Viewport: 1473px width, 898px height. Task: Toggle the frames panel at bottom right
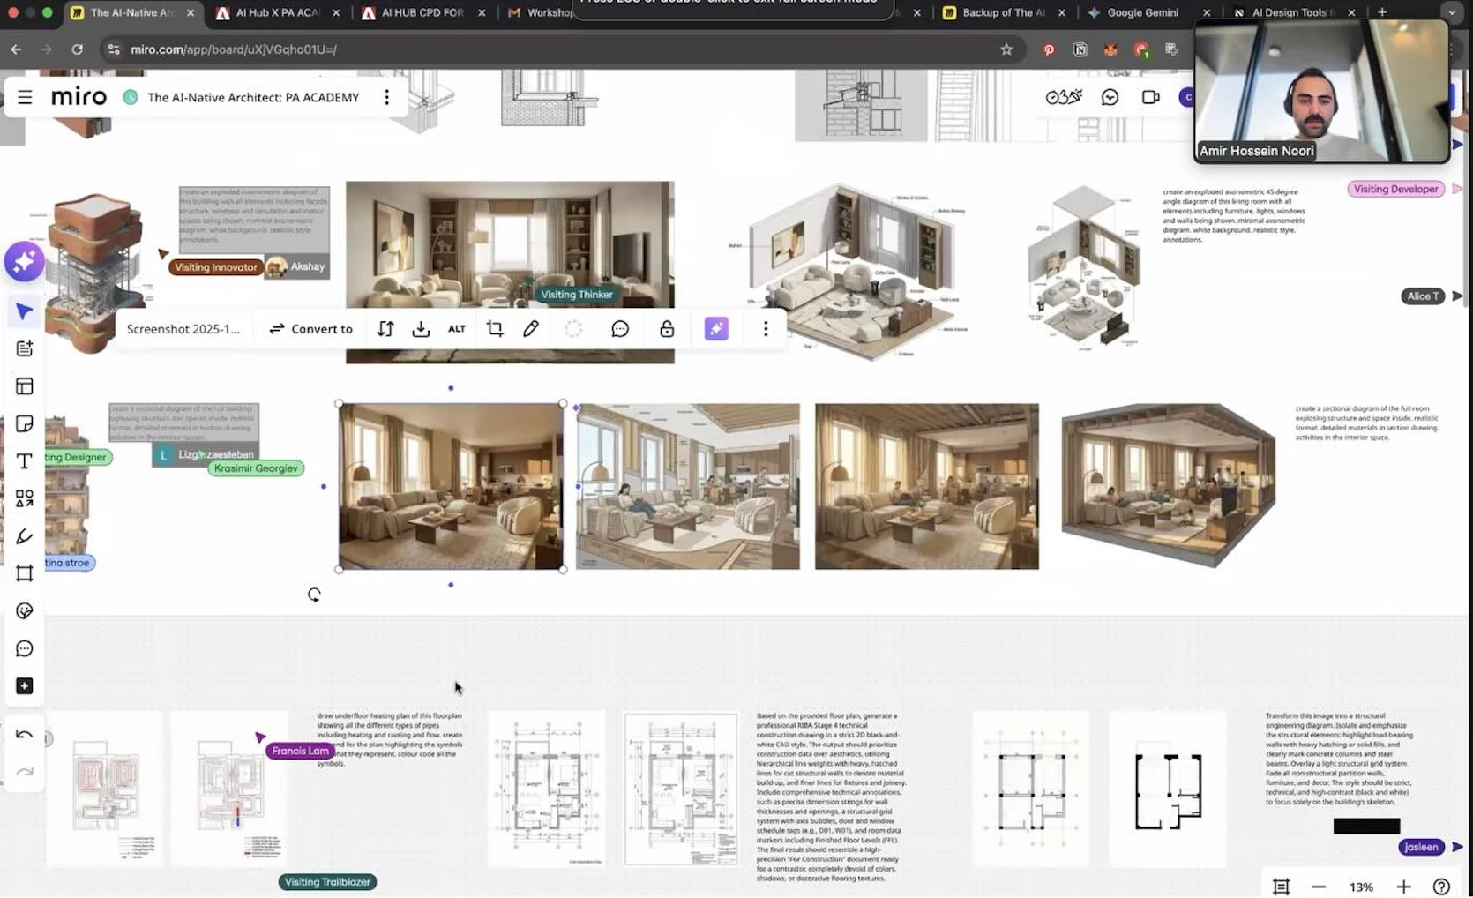pos(1281,887)
